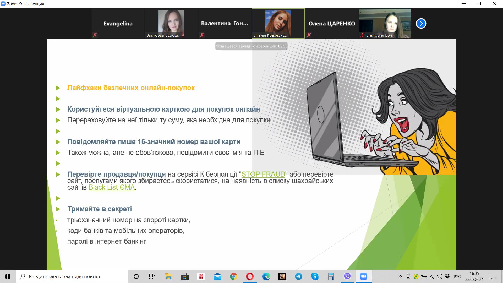This screenshot has width=503, height=283.
Task: Open Viber from the taskbar
Action: (347, 276)
